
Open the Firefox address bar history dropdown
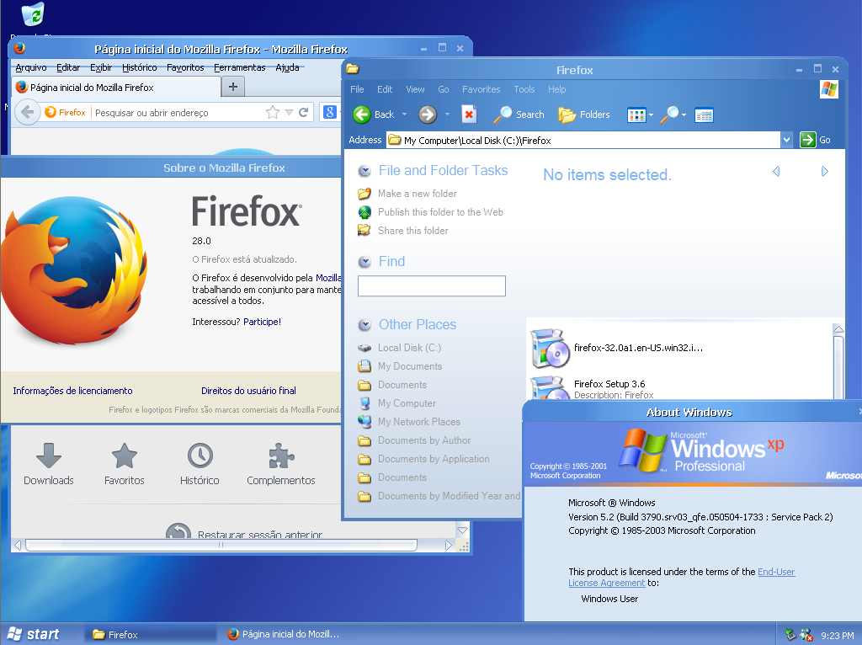(289, 112)
